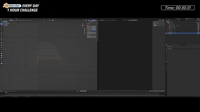The height and width of the screenshot is (112, 200).
Task: Open the Mesh menu in the viewport header
Action: click(x=21, y=20)
